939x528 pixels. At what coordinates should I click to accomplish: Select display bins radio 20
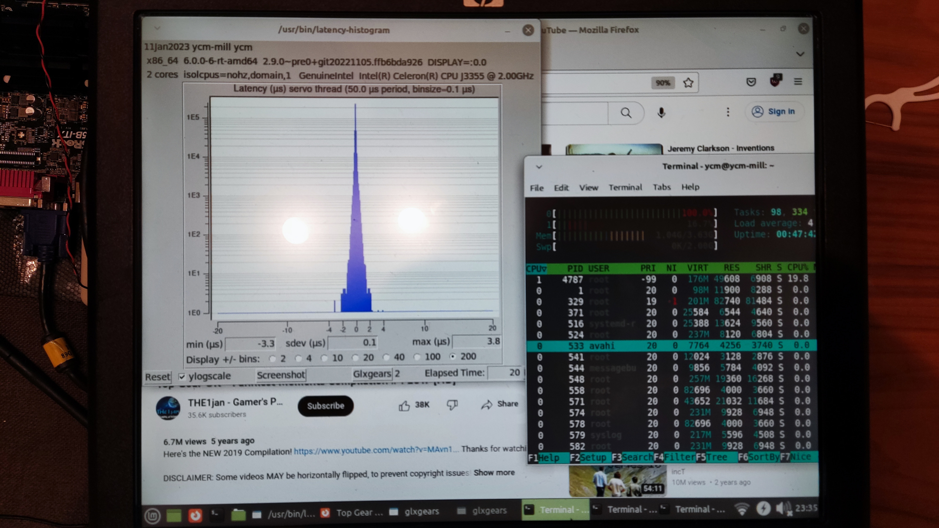click(355, 358)
